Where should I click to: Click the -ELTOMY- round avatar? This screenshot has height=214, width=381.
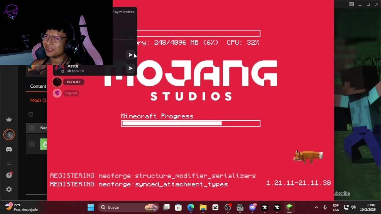pyautogui.click(x=57, y=82)
